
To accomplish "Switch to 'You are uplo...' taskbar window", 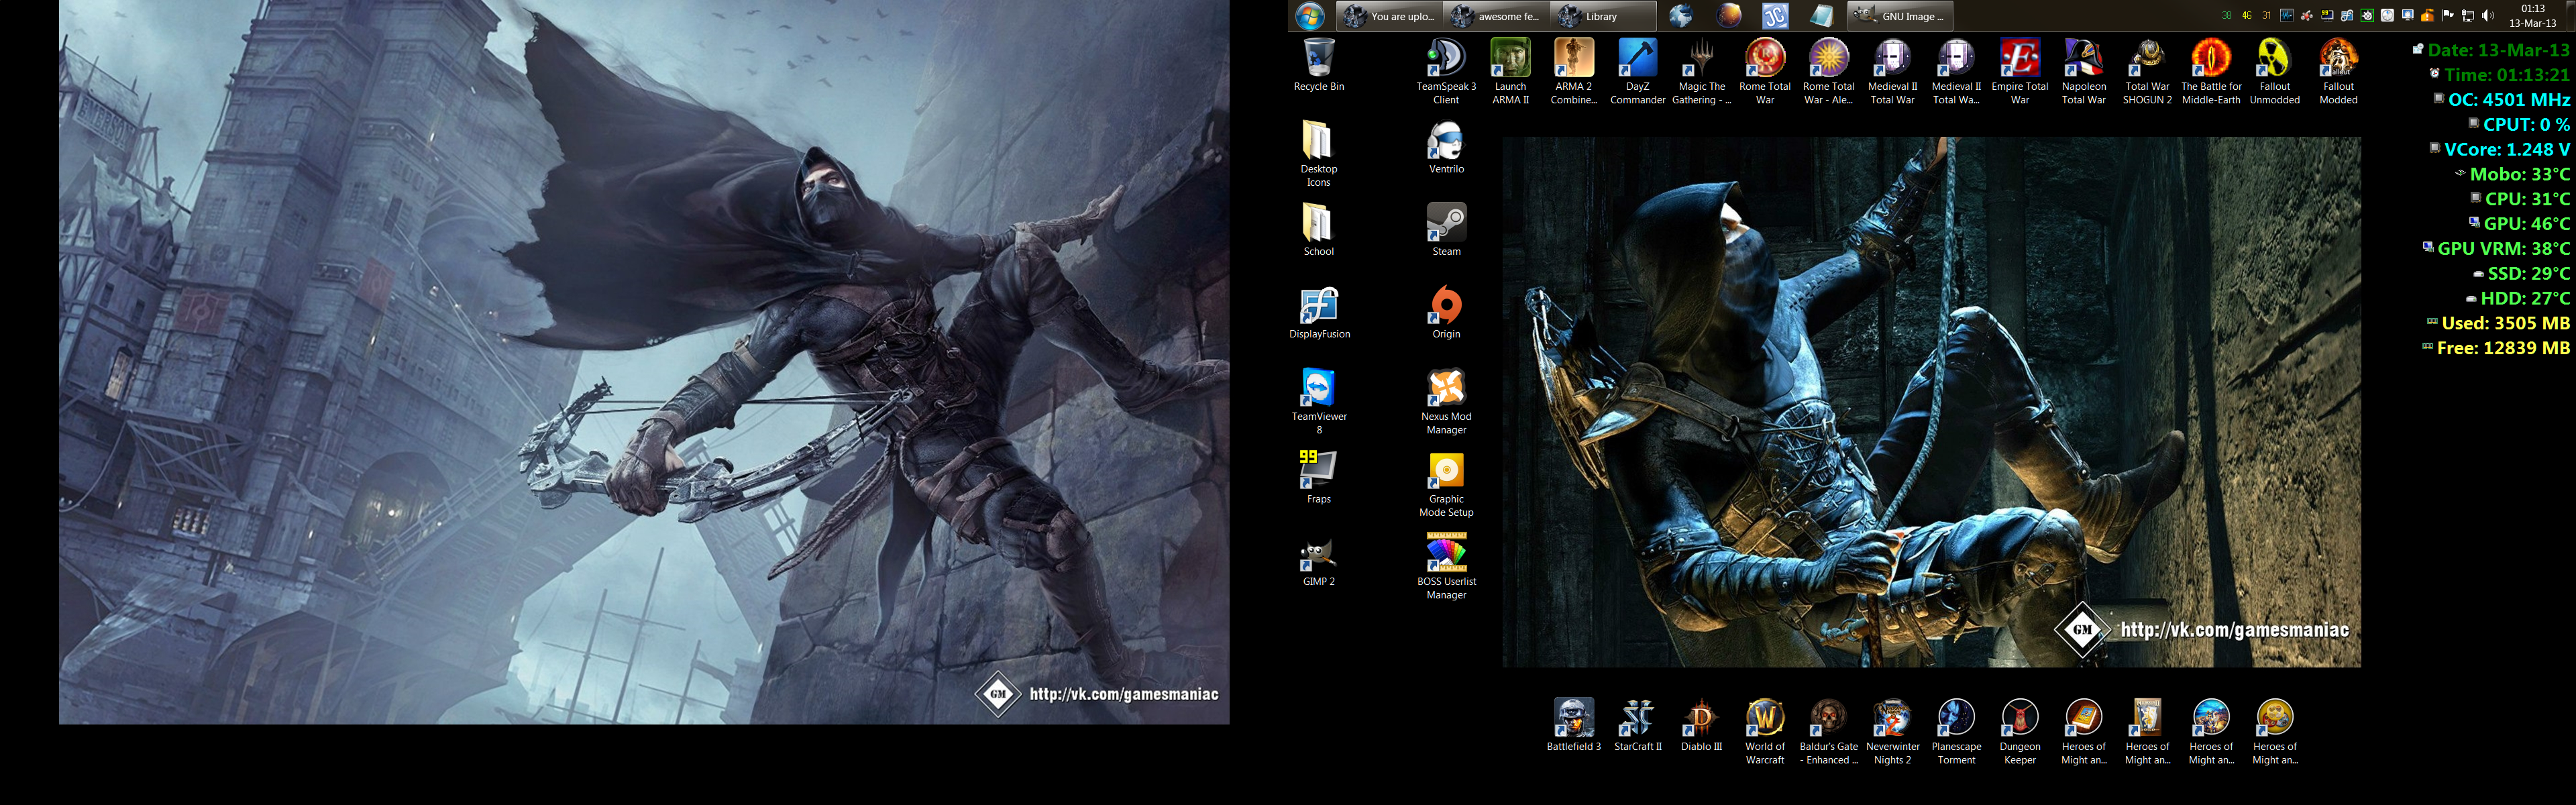I will coord(1390,16).
